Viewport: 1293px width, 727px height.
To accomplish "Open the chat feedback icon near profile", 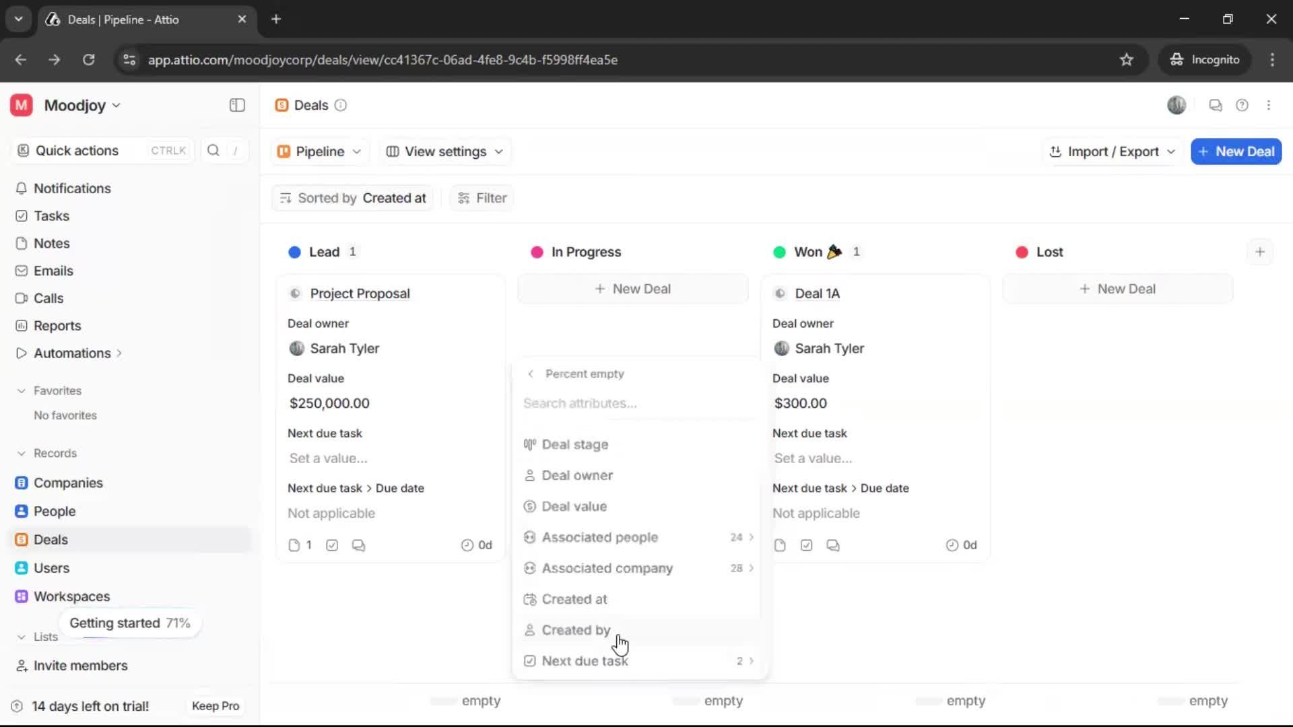I will click(x=1215, y=105).
